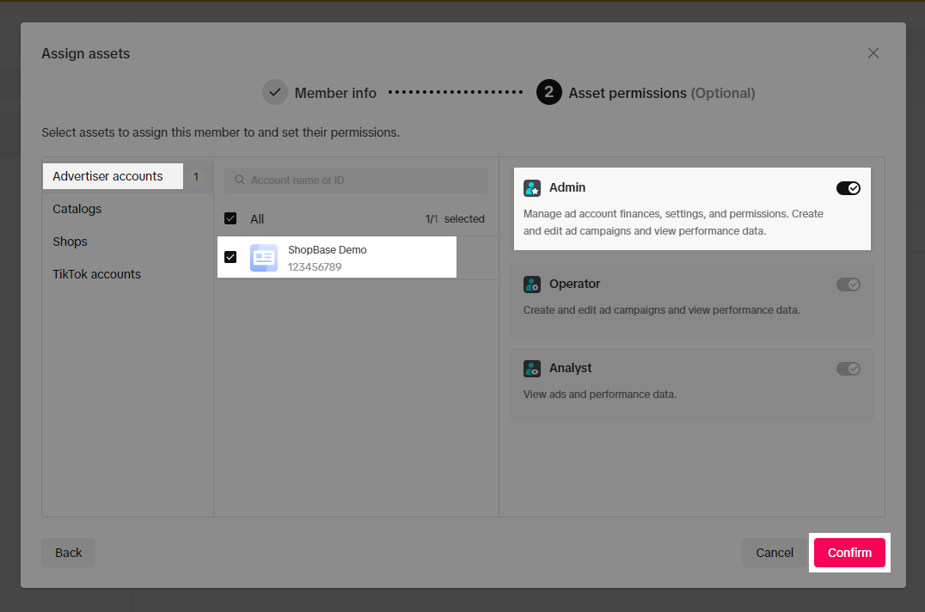
Task: Open the Shops asset category
Action: (x=70, y=242)
